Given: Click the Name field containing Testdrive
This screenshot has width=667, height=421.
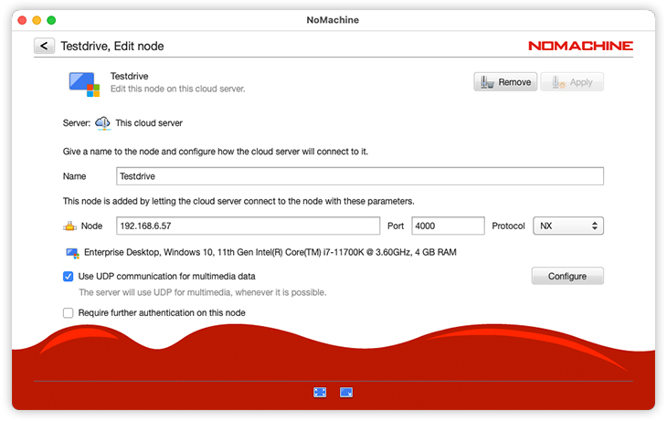Looking at the screenshot, I should pos(360,176).
